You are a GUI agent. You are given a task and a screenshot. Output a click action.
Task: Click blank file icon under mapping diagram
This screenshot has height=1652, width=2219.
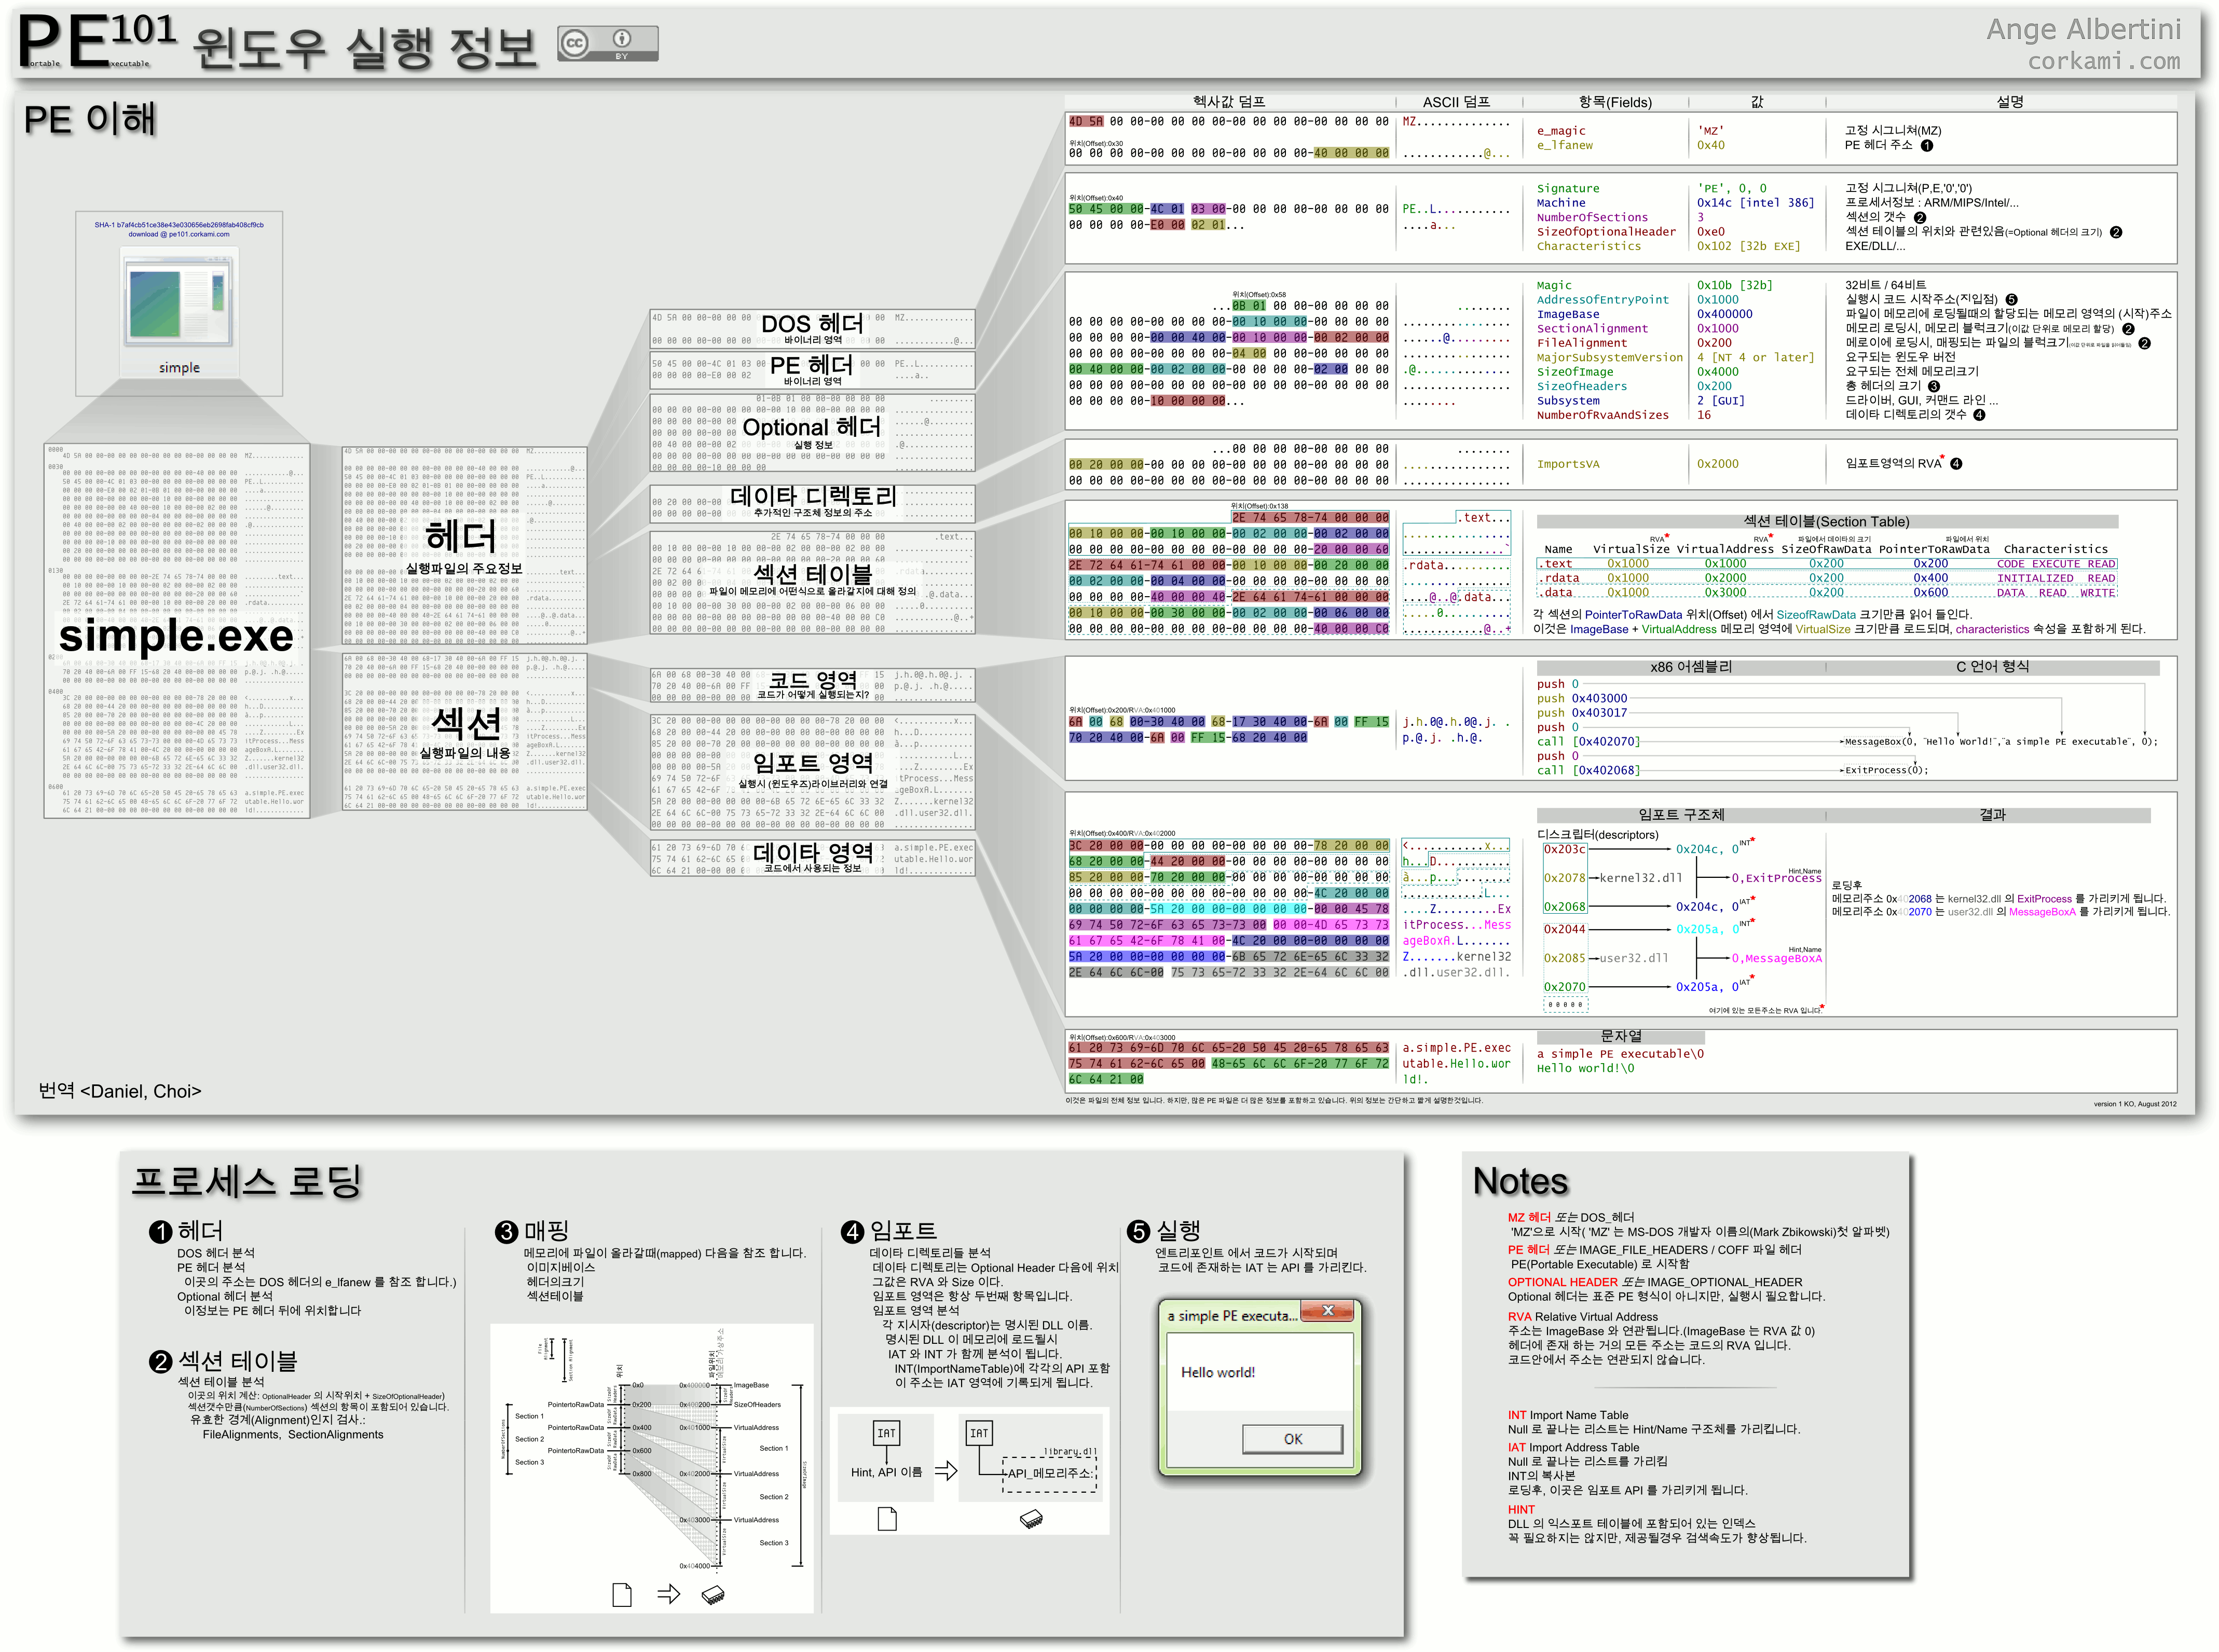[x=622, y=1594]
